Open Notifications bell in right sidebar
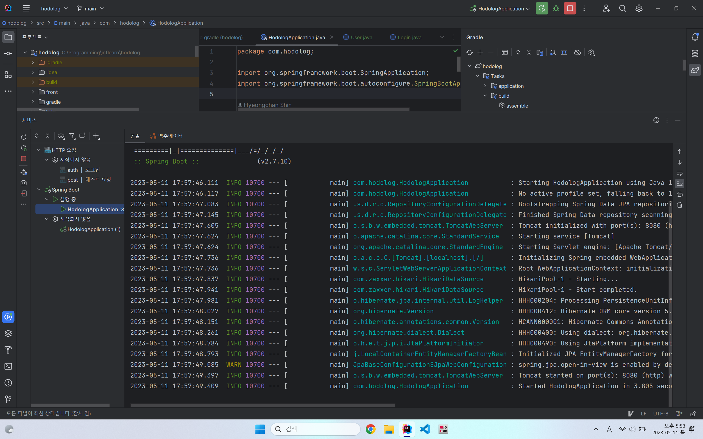 click(695, 37)
